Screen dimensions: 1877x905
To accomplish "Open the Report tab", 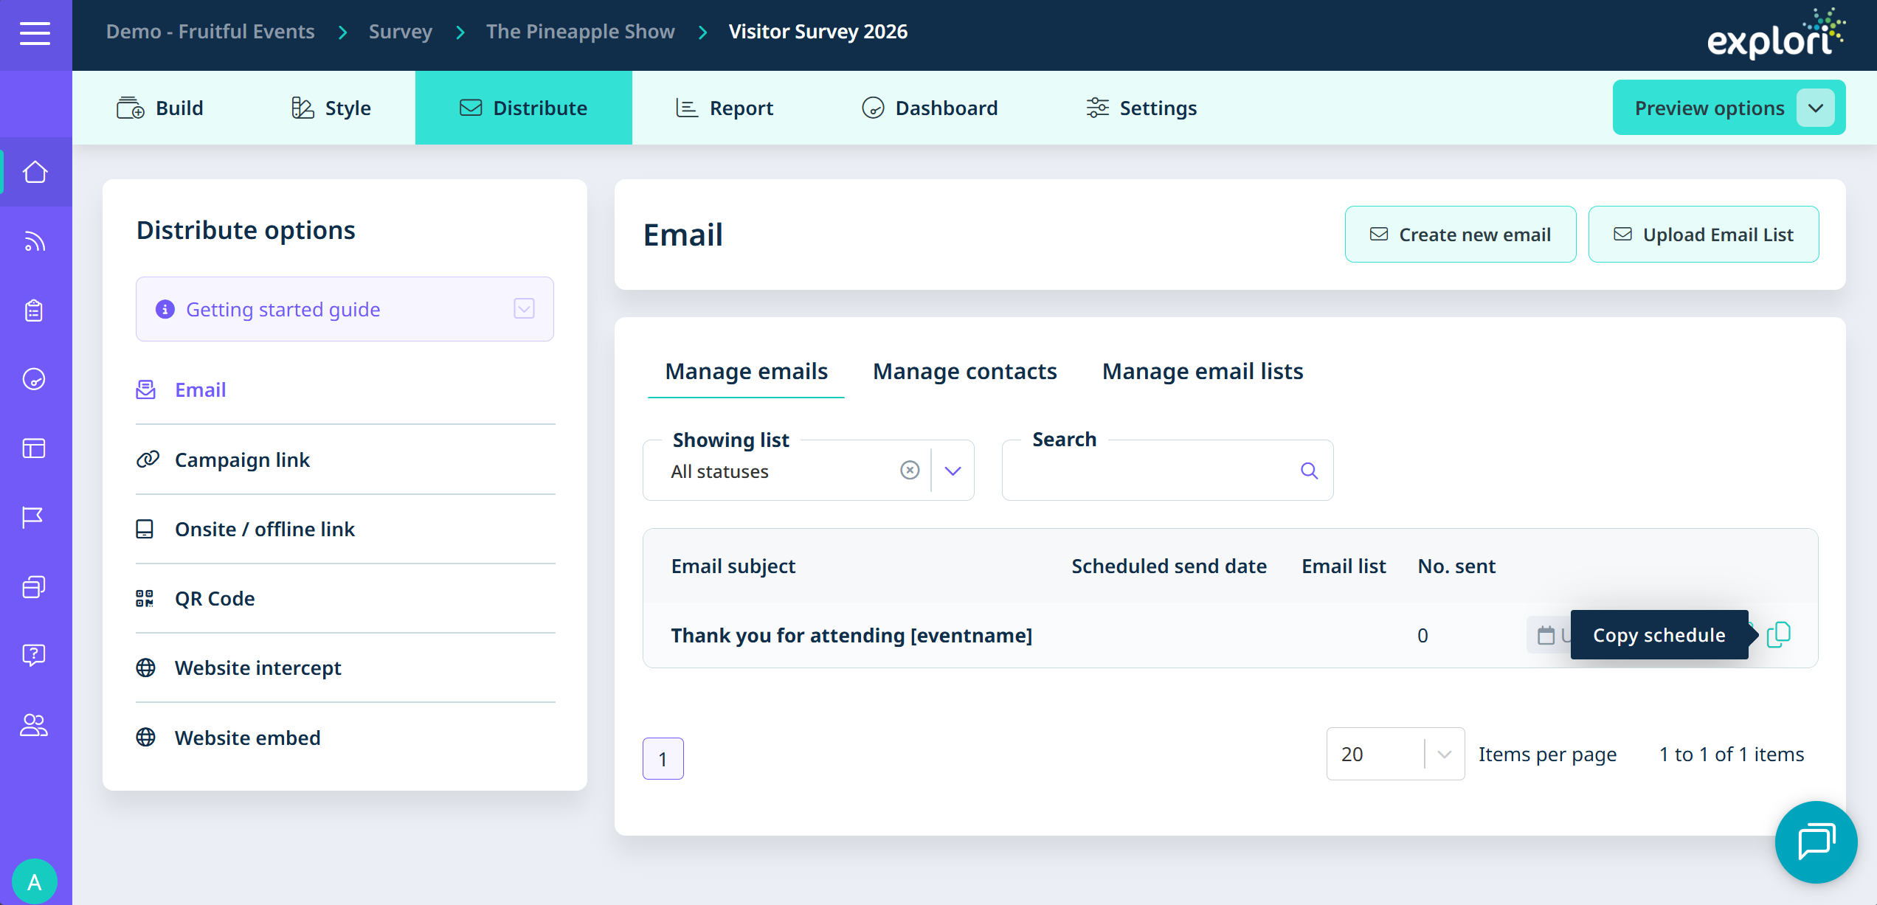I will 725,108.
